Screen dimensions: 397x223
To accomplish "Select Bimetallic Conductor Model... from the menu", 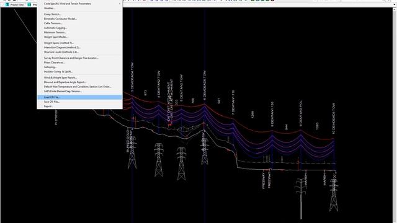I will click(x=80, y=19).
